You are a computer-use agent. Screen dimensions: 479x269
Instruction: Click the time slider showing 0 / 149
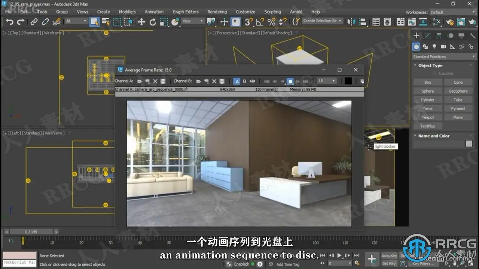[31, 232]
